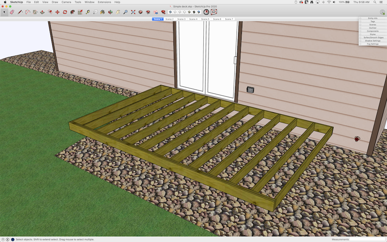The image size is (387, 242).
Task: Select the Orbit tool
Action: pyautogui.click(x=110, y=12)
